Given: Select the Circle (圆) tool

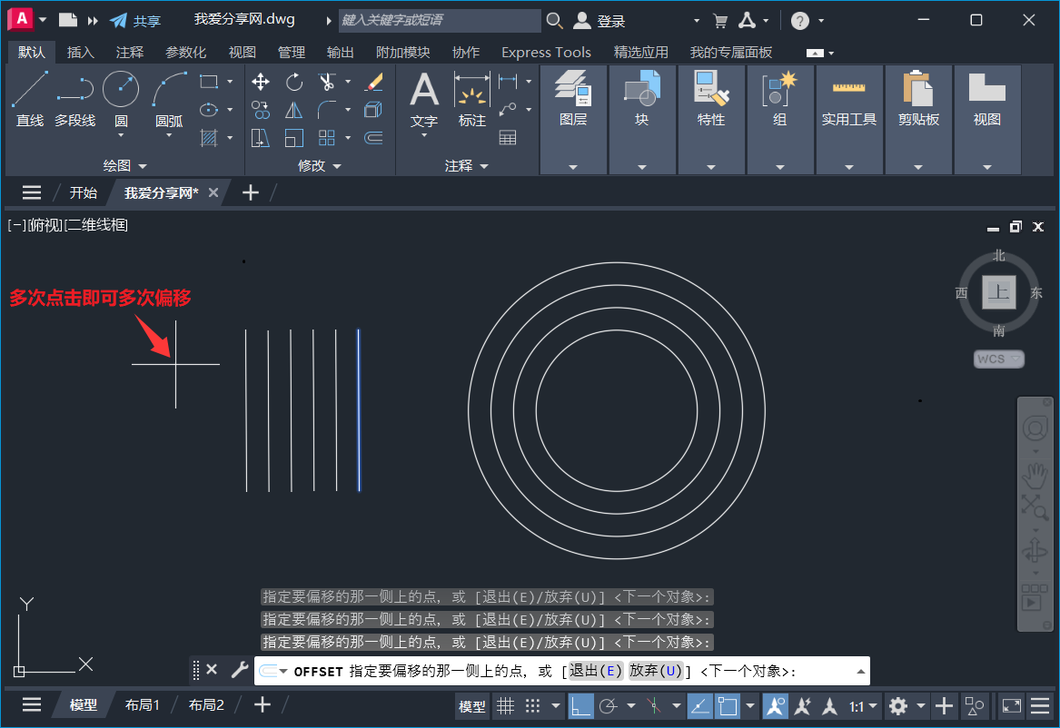Looking at the screenshot, I should pos(119,89).
